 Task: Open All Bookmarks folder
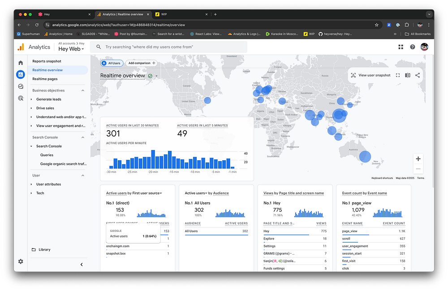pyautogui.click(x=418, y=34)
